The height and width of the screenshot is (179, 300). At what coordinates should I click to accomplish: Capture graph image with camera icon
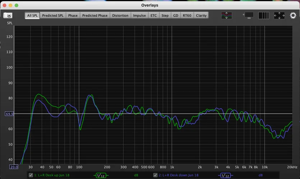pyautogui.click(x=8, y=15)
